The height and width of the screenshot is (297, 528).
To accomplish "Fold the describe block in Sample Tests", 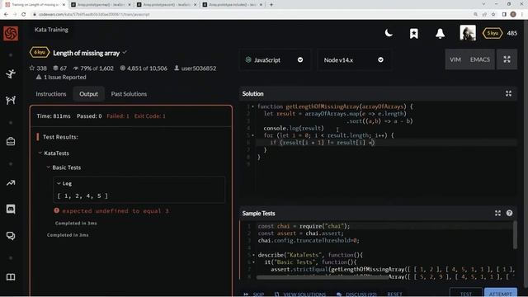I will tap(253, 255).
